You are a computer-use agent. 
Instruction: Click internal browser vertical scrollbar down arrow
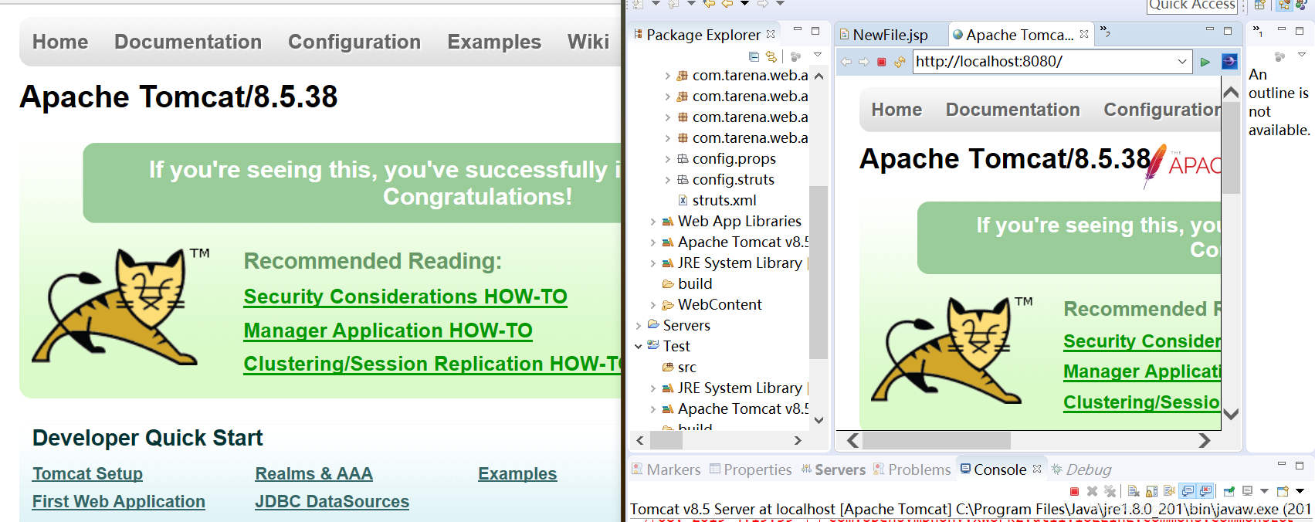[1231, 414]
